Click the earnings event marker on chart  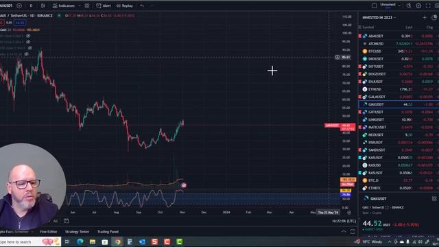point(184,185)
